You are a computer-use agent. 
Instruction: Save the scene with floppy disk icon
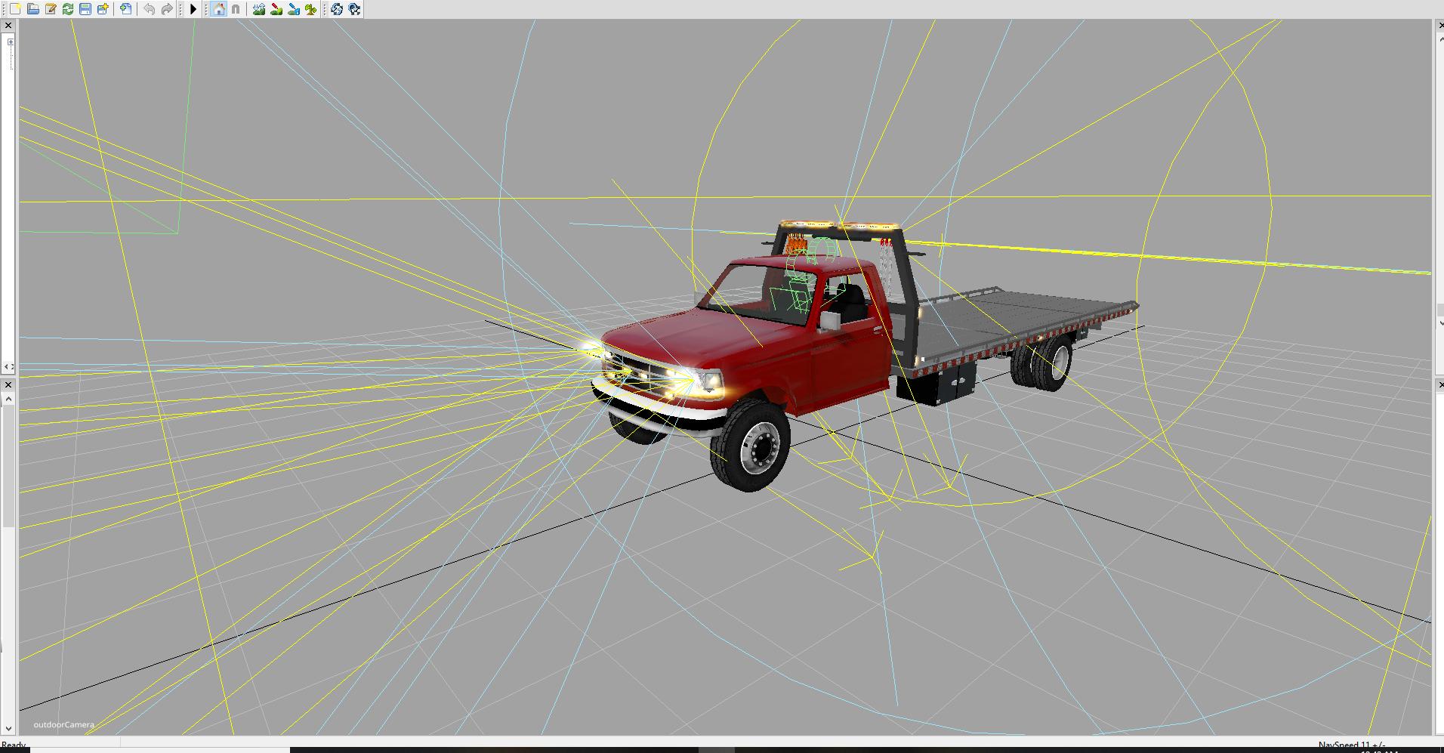pos(85,9)
